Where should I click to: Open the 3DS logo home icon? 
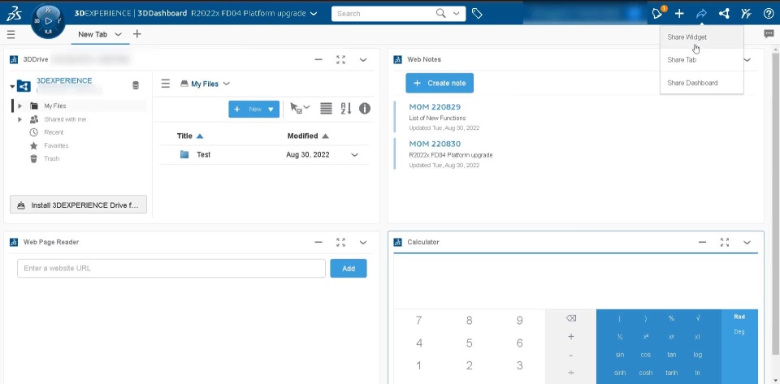14,14
